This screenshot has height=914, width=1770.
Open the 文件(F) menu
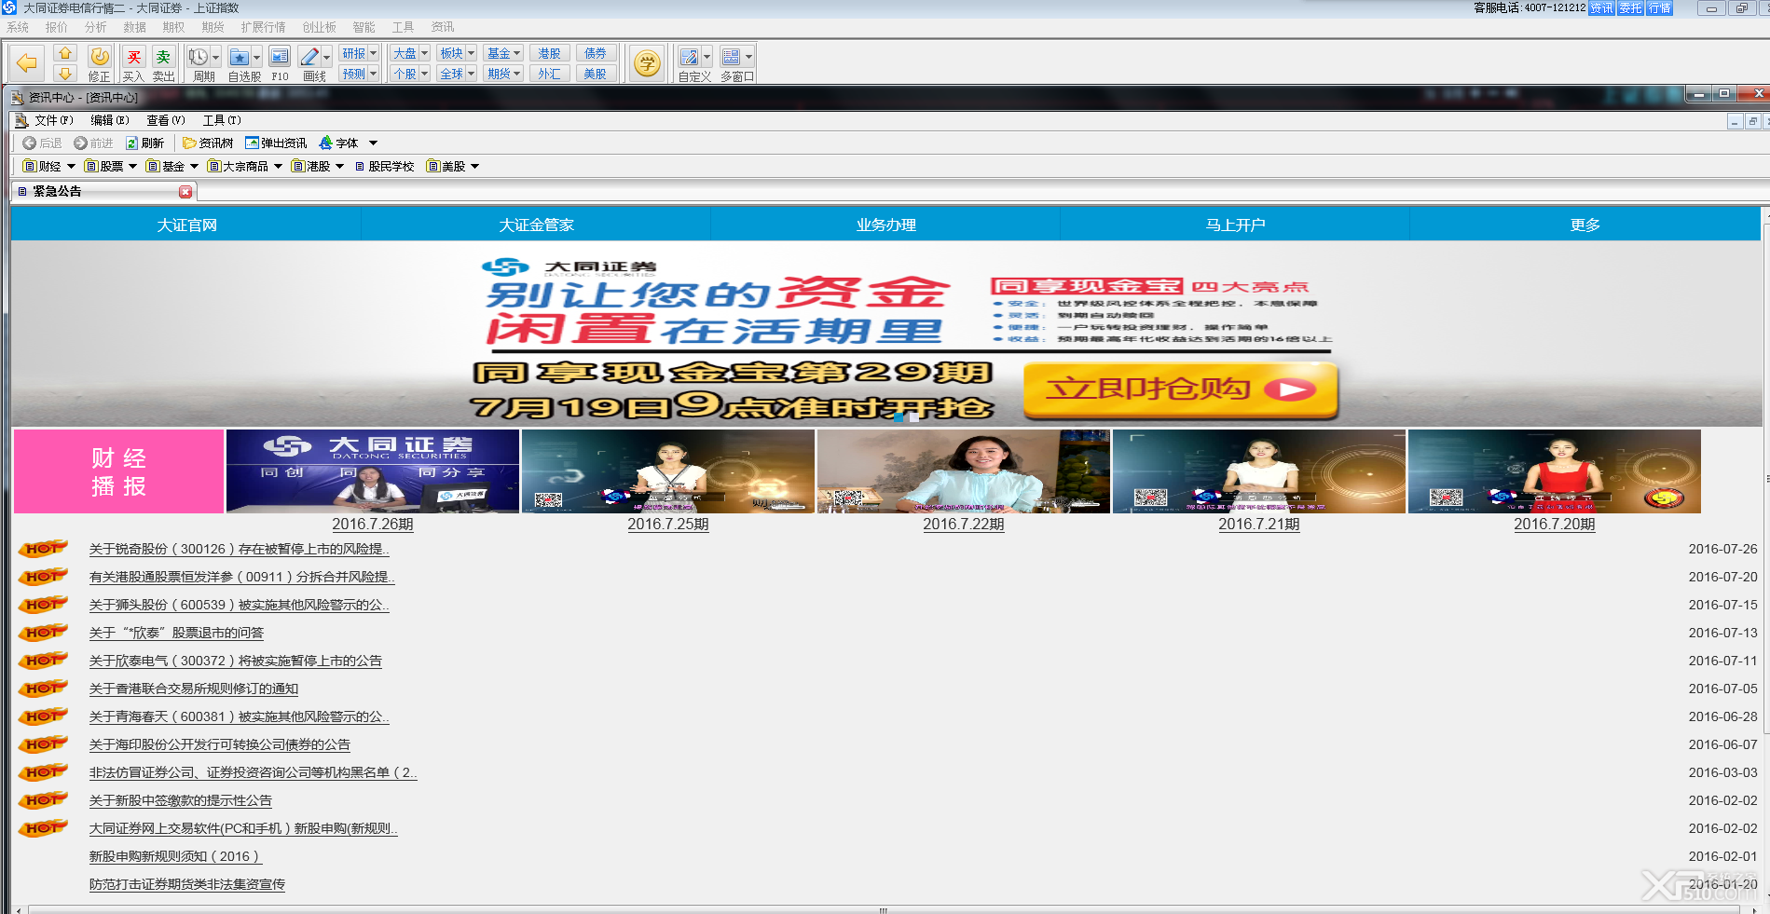tap(53, 120)
